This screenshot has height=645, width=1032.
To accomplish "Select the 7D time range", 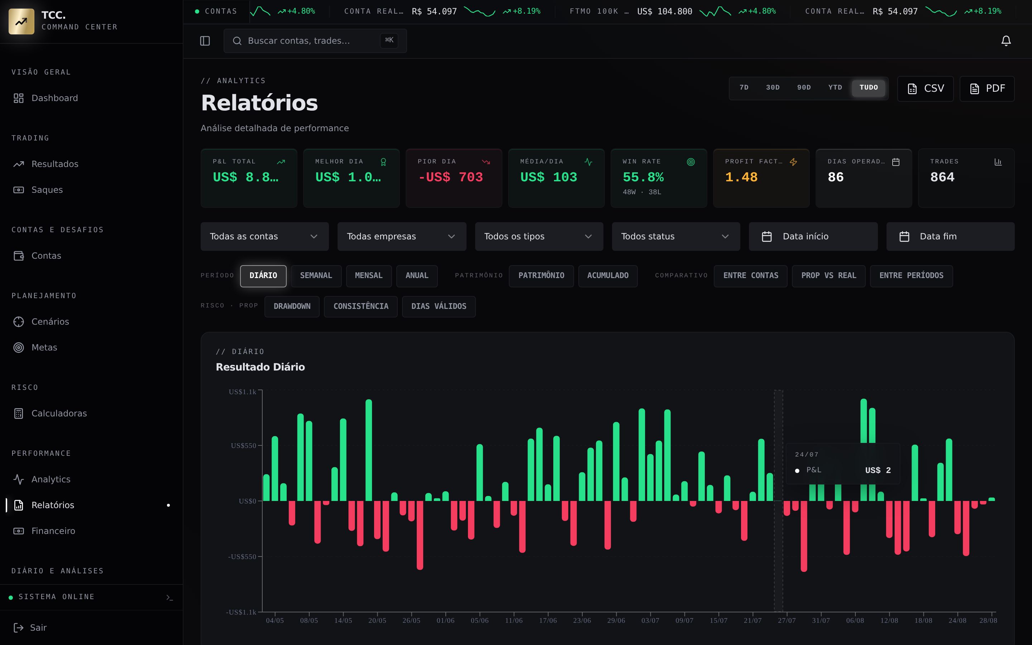I will [x=744, y=87].
